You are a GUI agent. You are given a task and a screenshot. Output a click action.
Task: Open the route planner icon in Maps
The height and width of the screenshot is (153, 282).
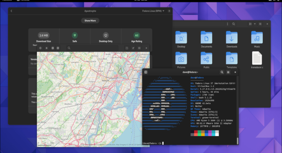click(x=133, y=48)
